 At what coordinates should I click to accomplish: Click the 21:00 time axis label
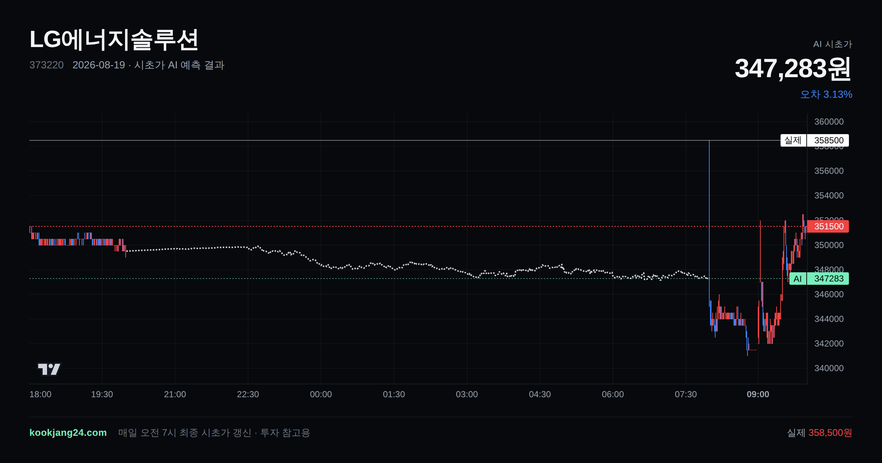pos(175,394)
